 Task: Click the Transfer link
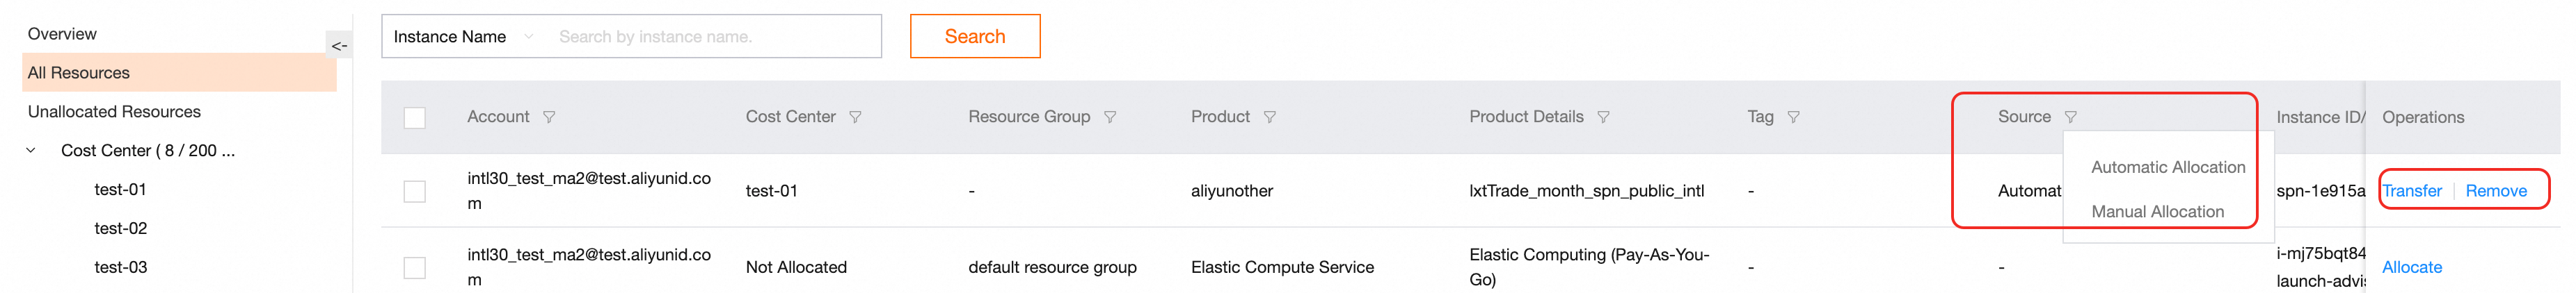point(2412,192)
